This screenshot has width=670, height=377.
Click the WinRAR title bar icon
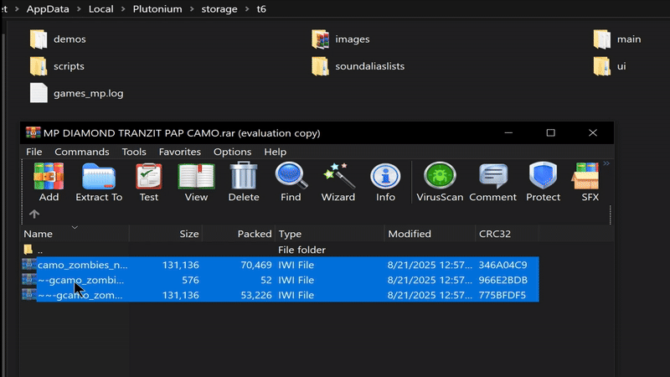click(x=33, y=133)
